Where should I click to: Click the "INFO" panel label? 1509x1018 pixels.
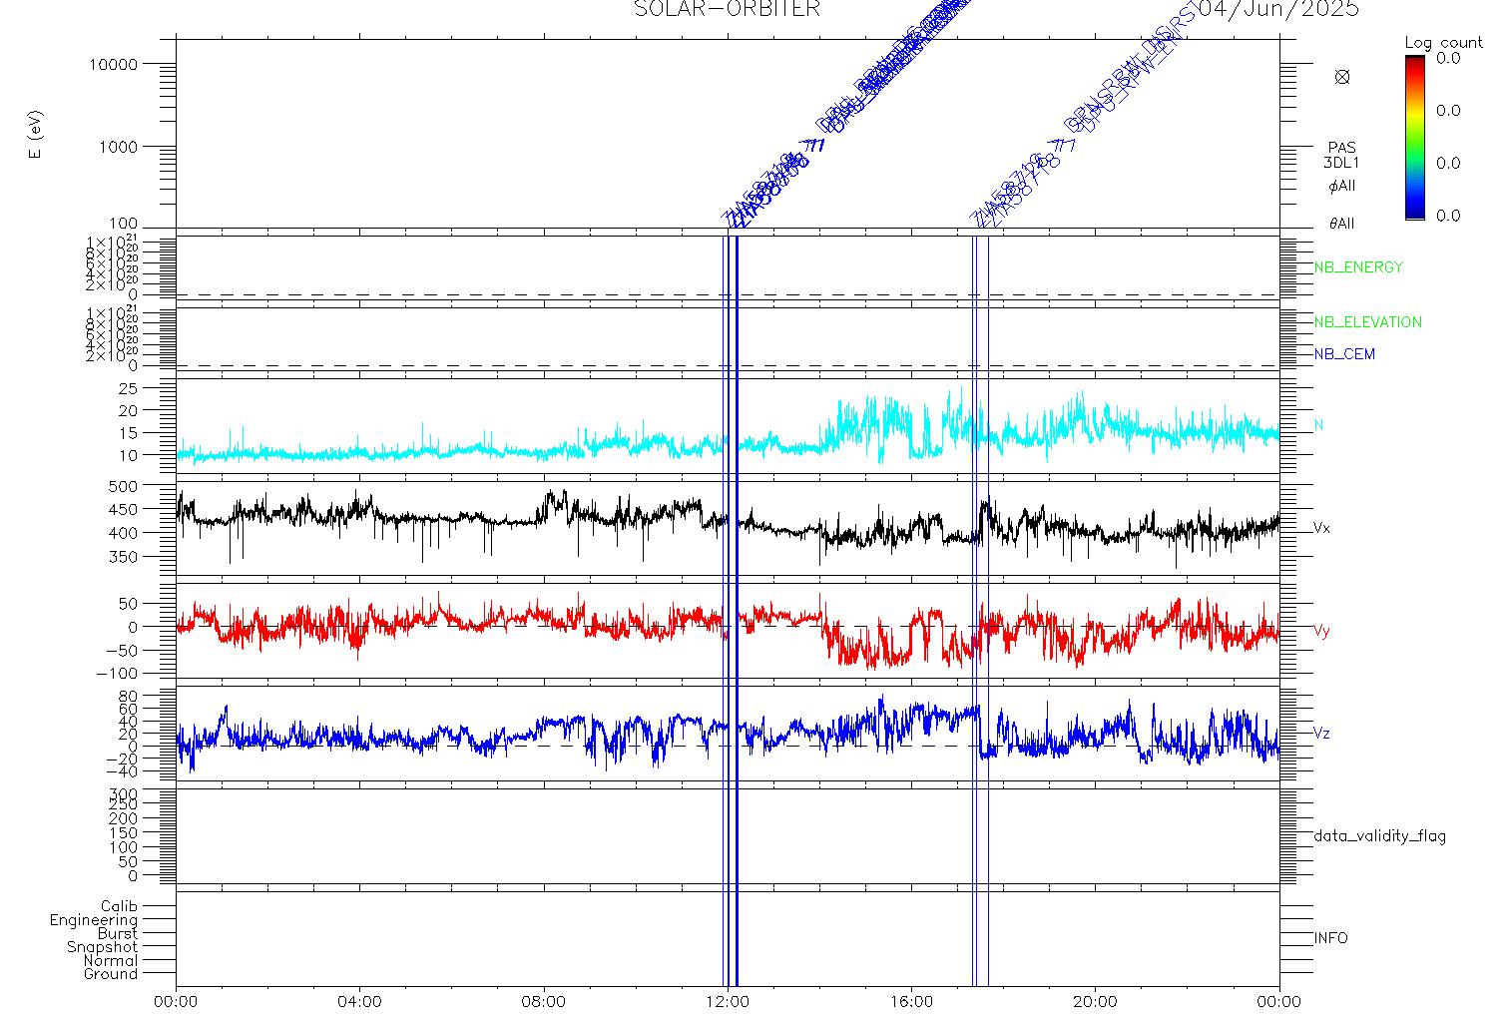[1330, 938]
